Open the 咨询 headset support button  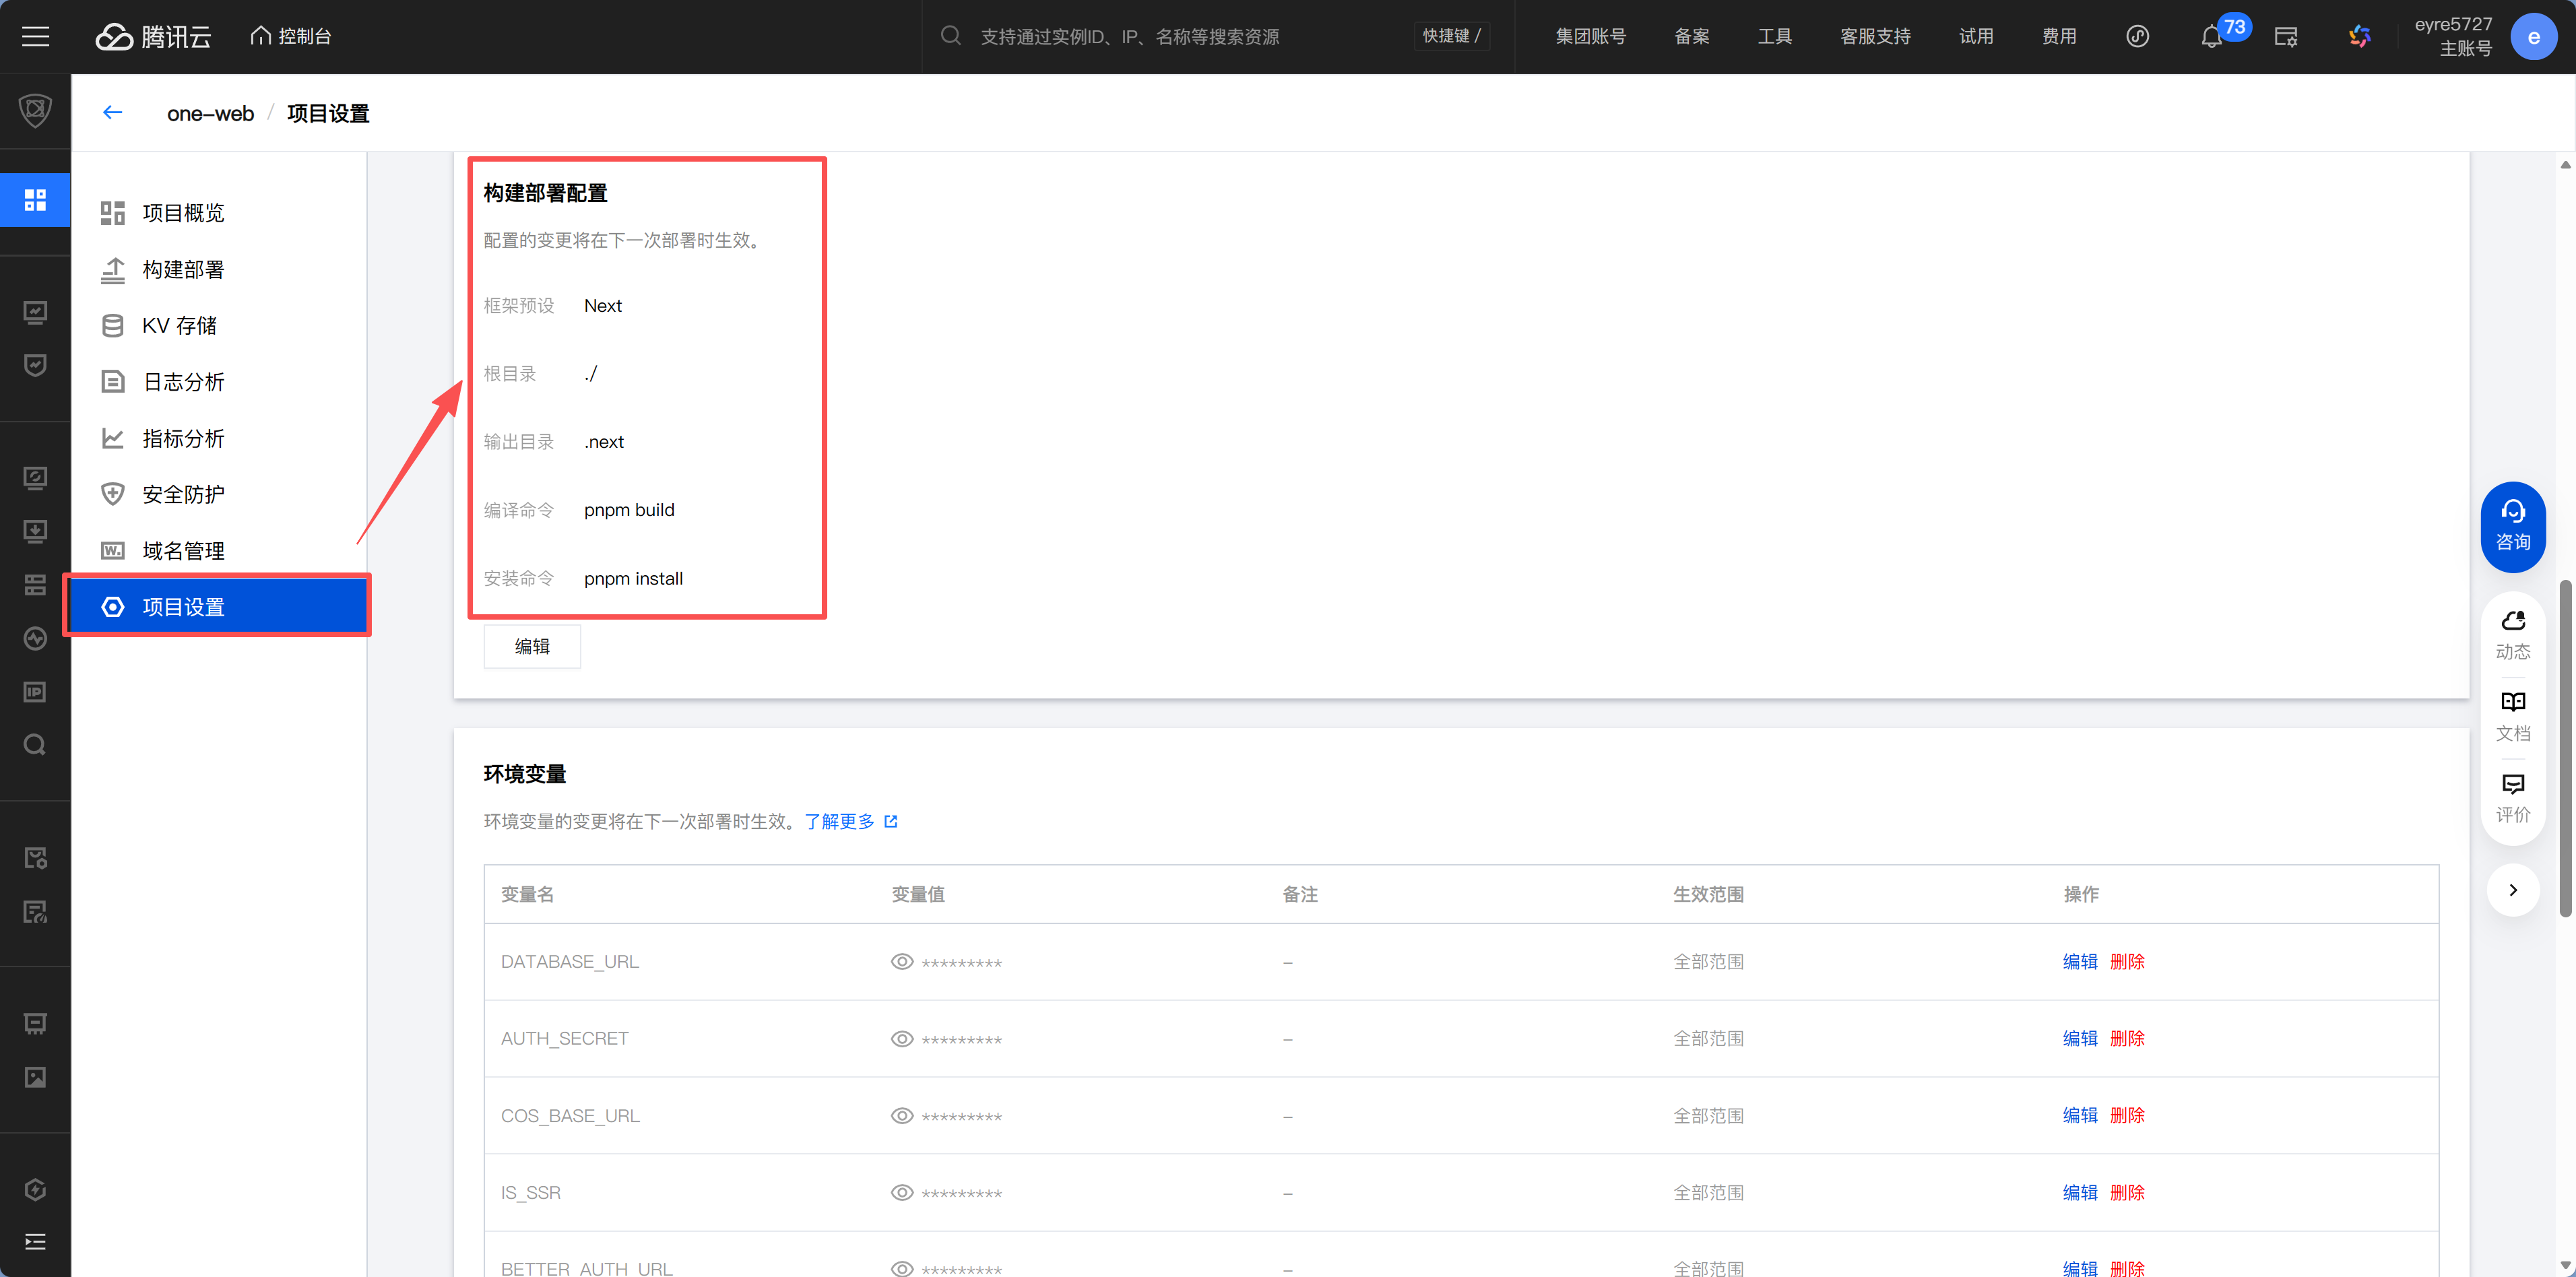[x=2512, y=526]
